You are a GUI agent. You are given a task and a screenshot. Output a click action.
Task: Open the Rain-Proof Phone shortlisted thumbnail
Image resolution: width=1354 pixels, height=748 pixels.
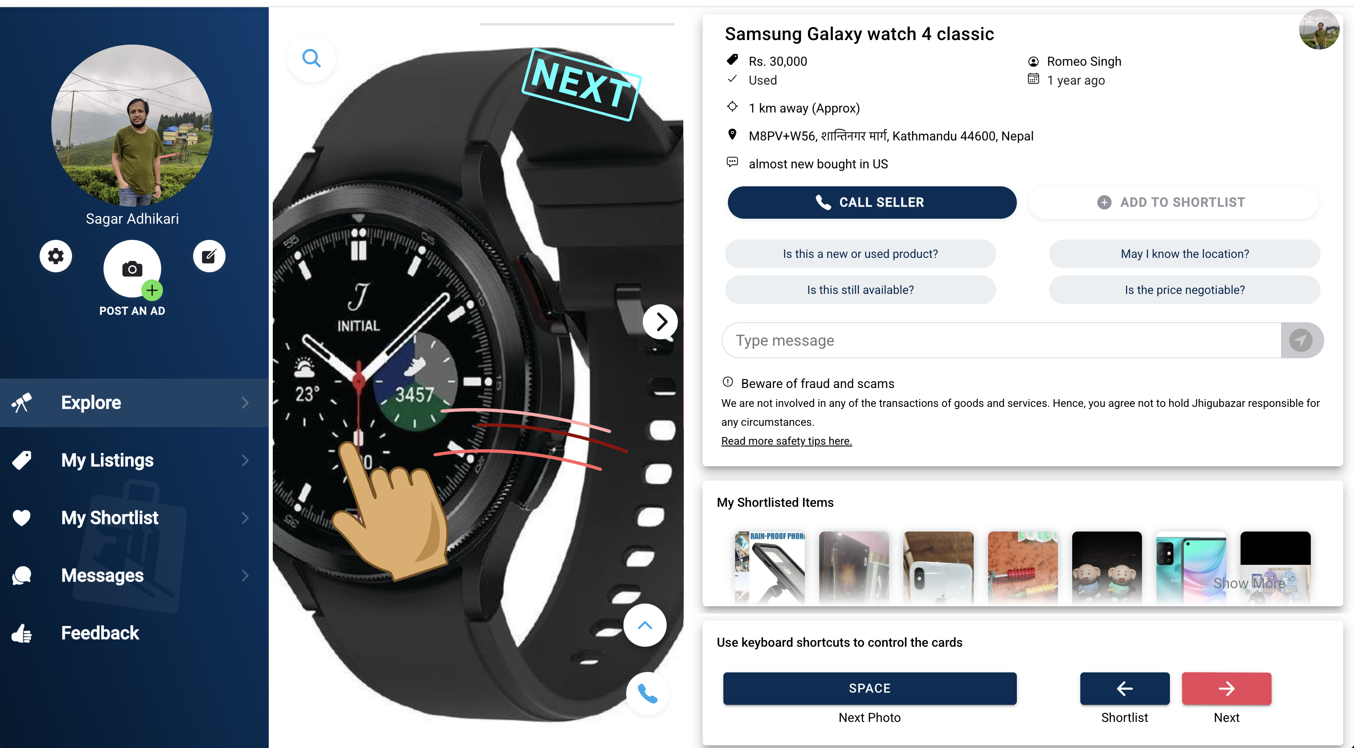(x=770, y=567)
